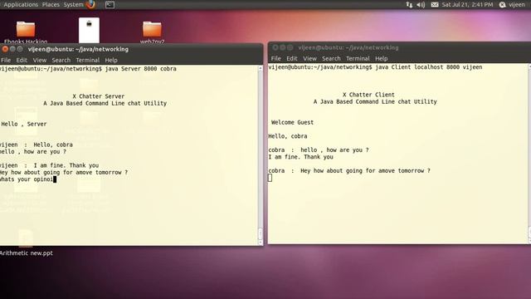Viewport: 531px width, 299px height.
Task: Minimize the Client terminal window
Action: [282, 47]
